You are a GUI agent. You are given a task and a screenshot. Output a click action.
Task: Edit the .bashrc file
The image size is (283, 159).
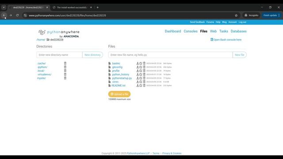point(141,63)
